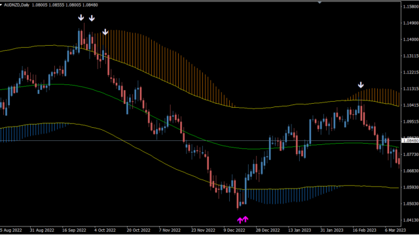The image size is (419, 235).
Task: Select the green middle band line
Action: pyautogui.click(x=199, y=138)
